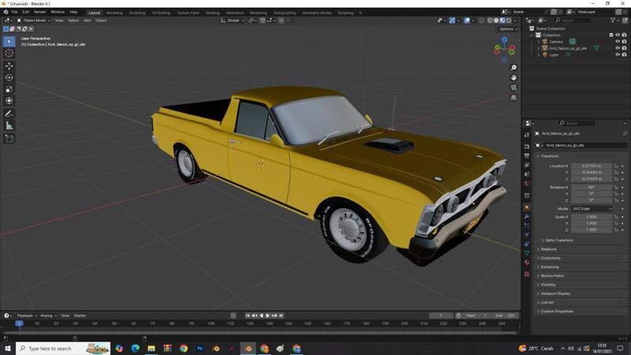Viewport: 631px width, 355px height.
Task: Open the Keying popover in timeline
Action: click(x=48, y=316)
